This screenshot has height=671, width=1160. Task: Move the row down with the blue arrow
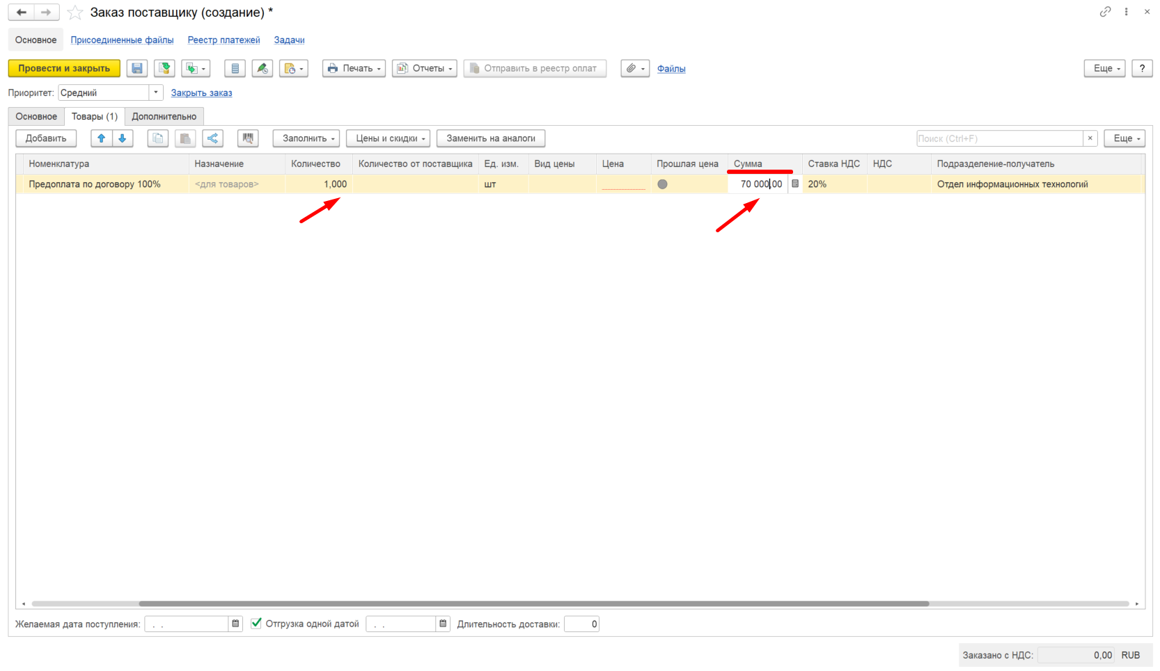(x=123, y=138)
